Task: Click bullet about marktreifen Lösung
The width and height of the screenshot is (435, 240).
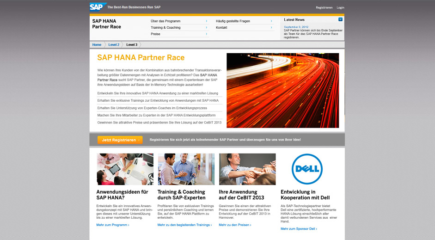Action: pos(158,93)
